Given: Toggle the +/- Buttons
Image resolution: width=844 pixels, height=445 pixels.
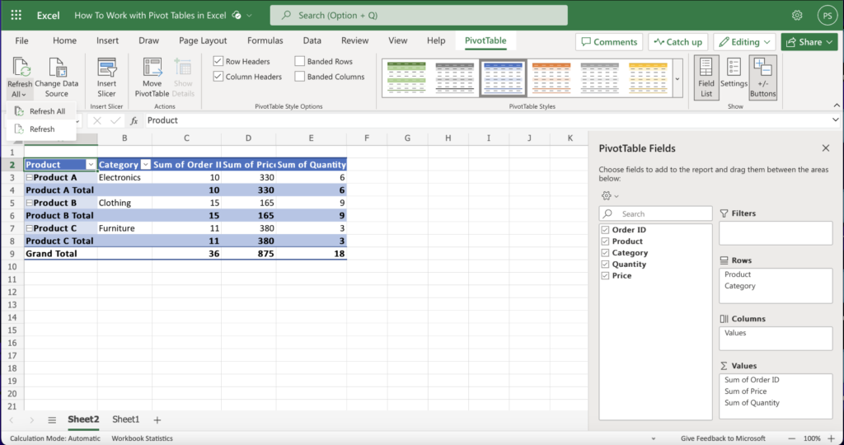Looking at the screenshot, I should (762, 77).
